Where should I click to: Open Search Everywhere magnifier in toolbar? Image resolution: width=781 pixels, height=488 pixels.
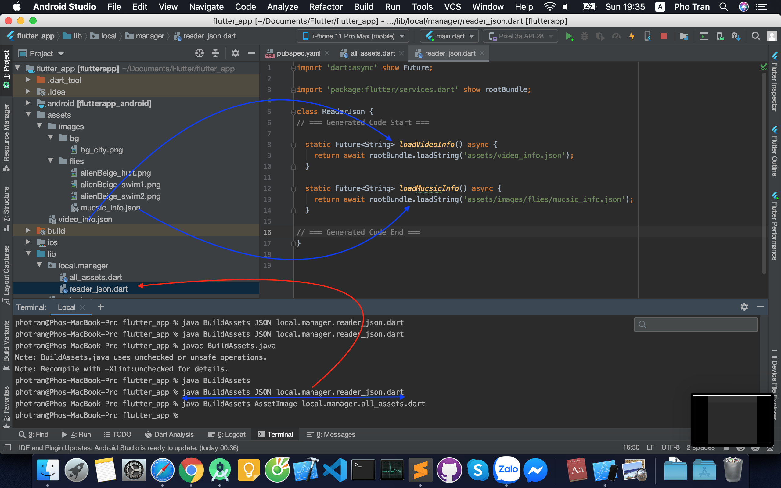[755, 36]
